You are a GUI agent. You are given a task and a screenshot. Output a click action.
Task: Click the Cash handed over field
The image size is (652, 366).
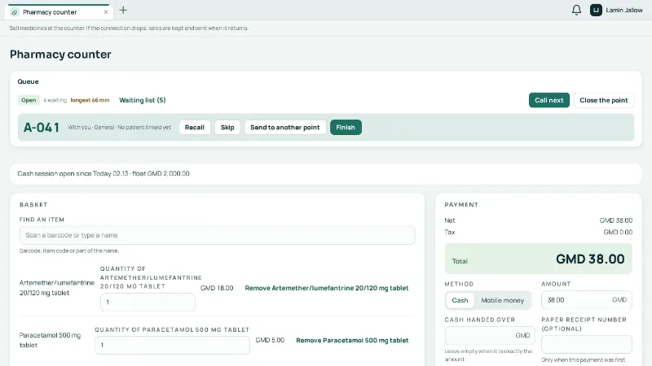490,335
